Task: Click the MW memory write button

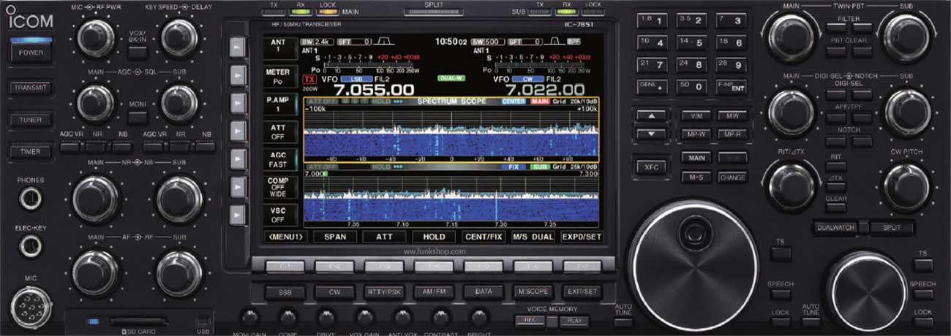Action: pos(732,116)
